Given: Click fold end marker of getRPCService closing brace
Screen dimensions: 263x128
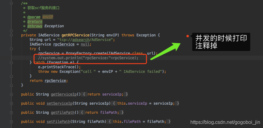Looking at the screenshot, I should [x=11, y=85].
